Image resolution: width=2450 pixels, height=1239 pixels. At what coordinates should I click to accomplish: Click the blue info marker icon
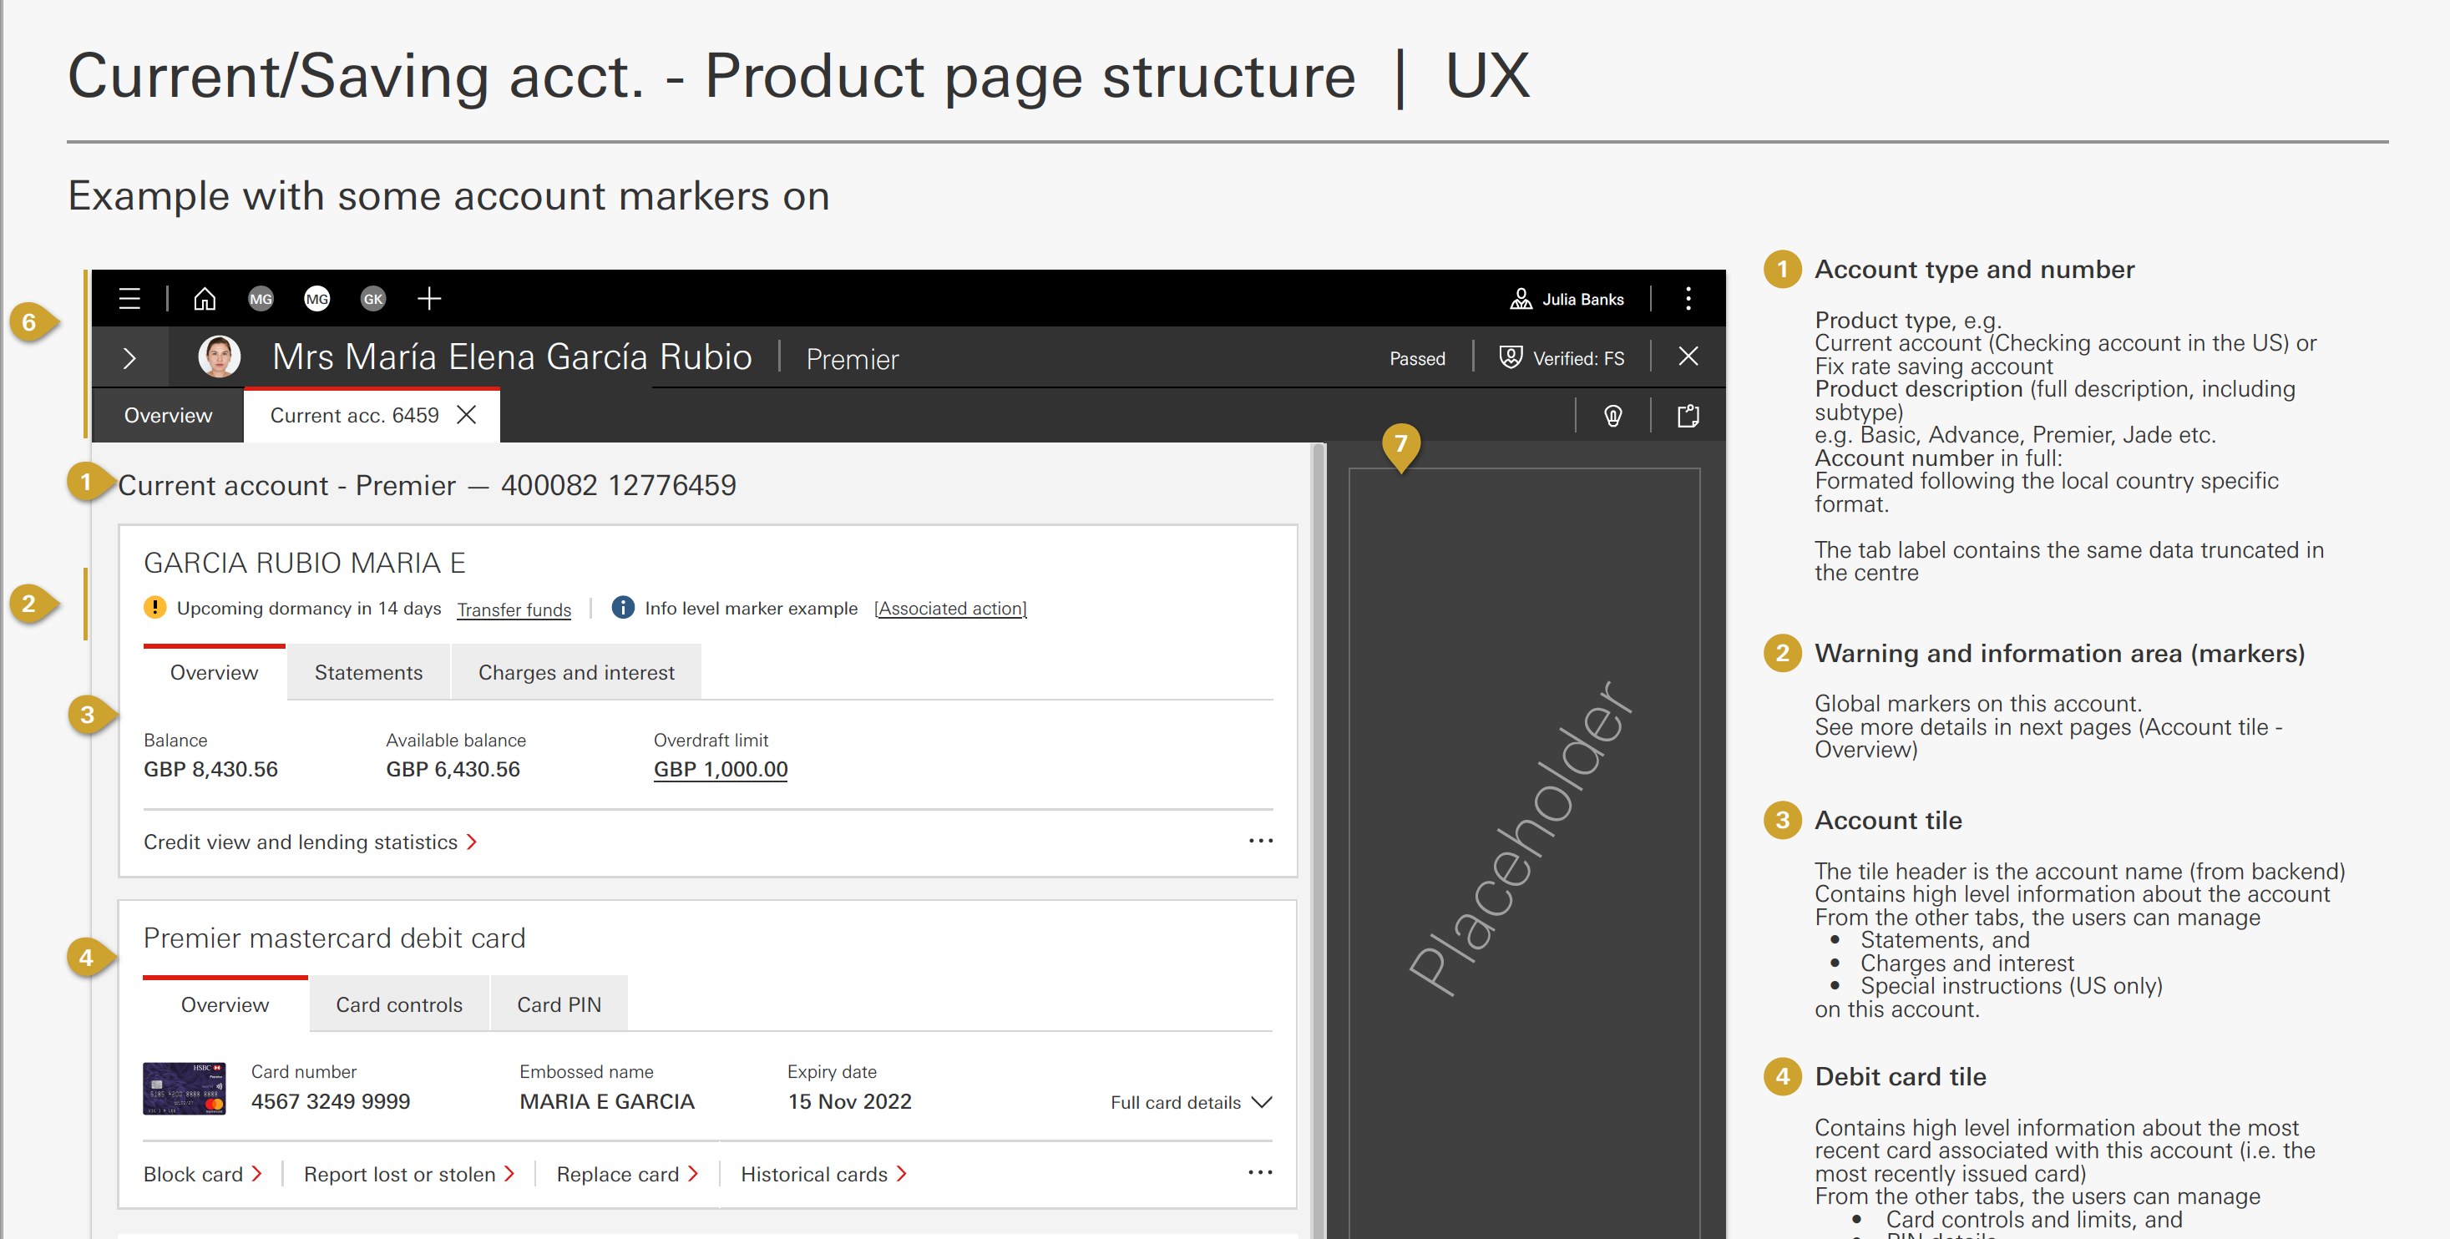point(625,609)
